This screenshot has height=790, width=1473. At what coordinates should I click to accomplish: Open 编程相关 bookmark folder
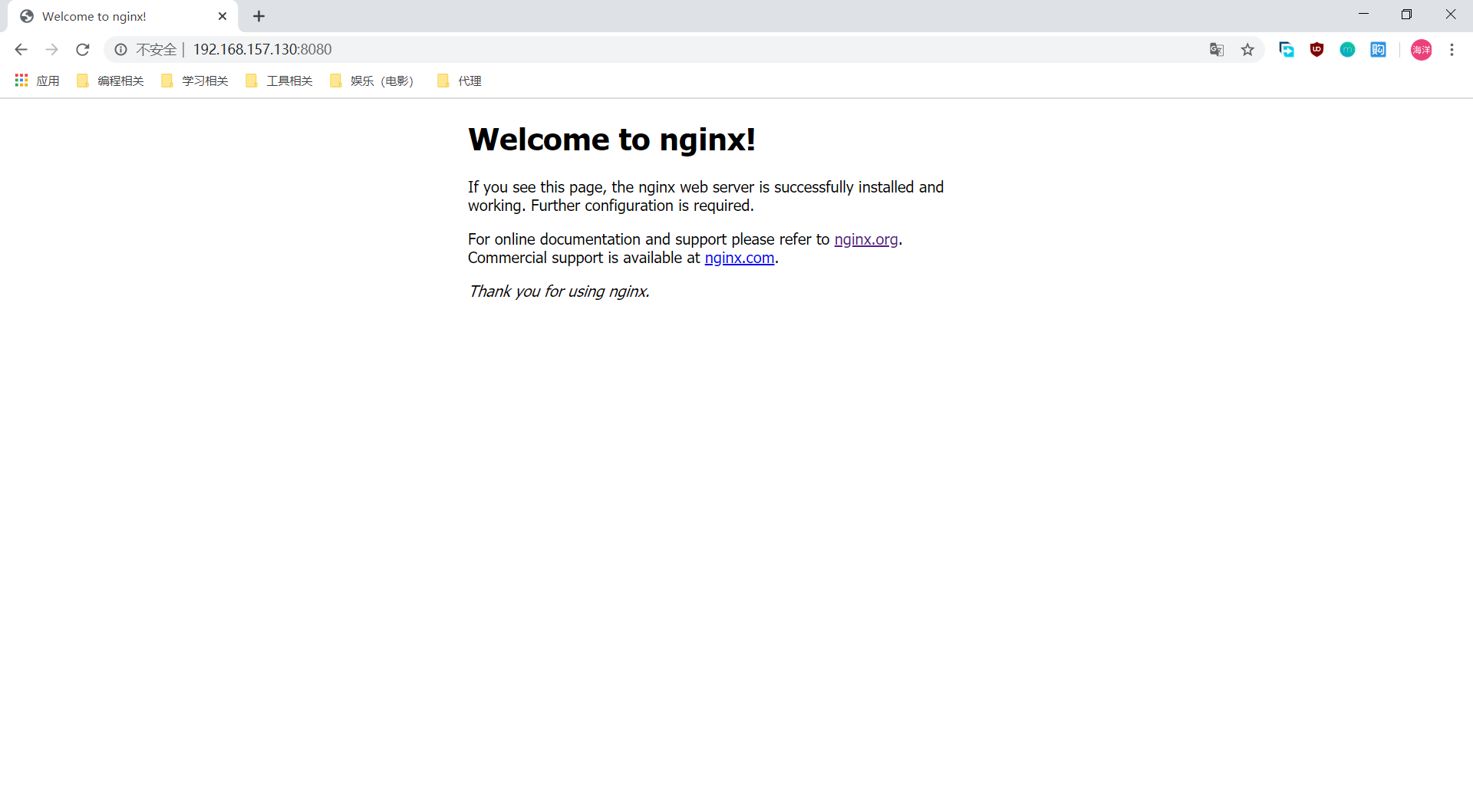(110, 81)
